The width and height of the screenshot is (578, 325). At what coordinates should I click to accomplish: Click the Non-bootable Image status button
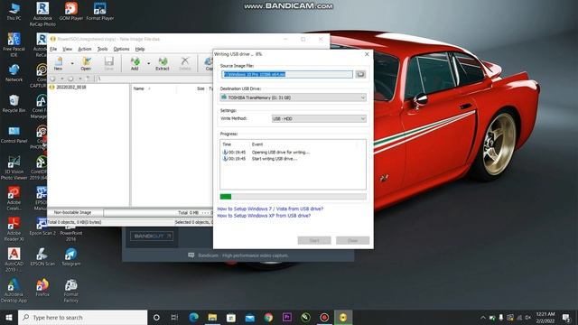72,213
